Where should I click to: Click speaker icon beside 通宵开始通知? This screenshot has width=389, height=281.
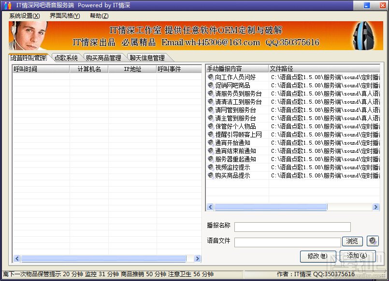(x=211, y=143)
